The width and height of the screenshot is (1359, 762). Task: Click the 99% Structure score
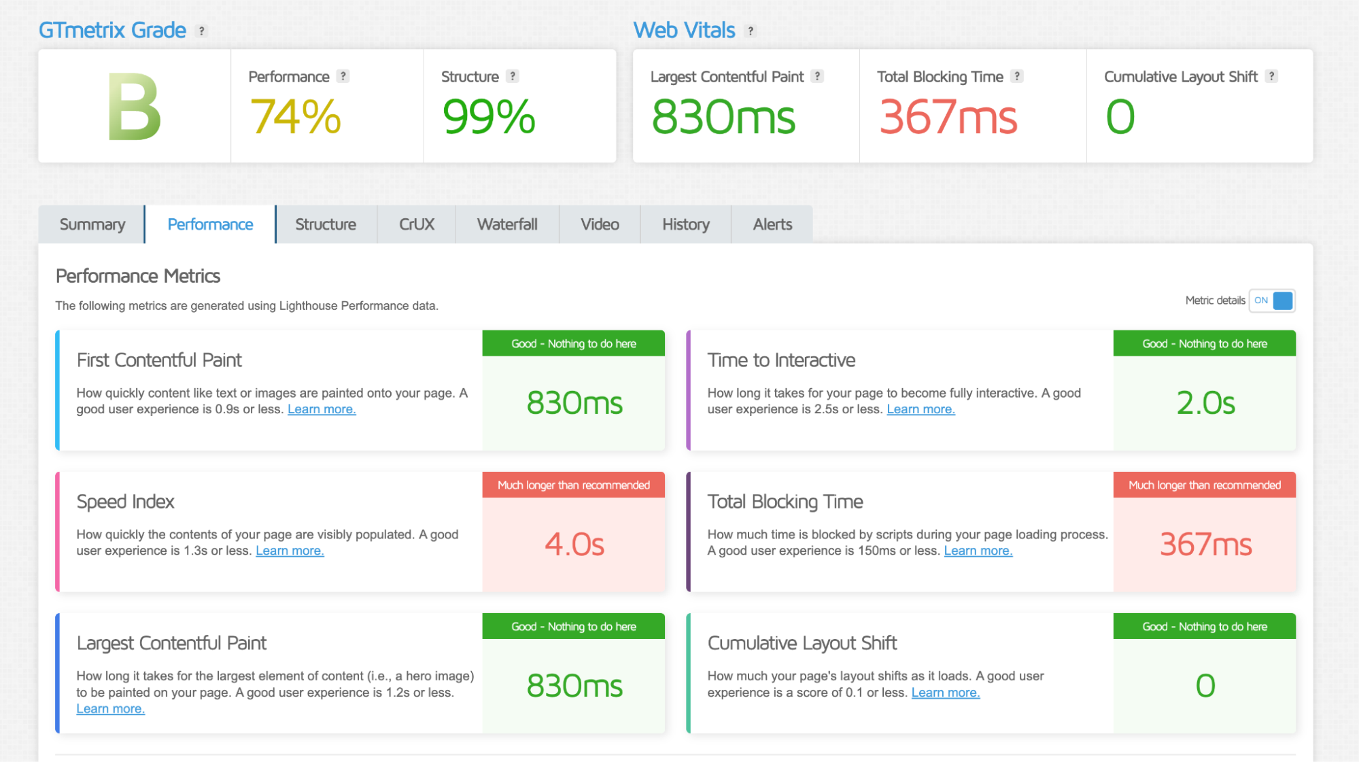pyautogui.click(x=489, y=117)
